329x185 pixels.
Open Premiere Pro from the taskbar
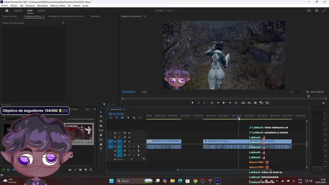218,181
